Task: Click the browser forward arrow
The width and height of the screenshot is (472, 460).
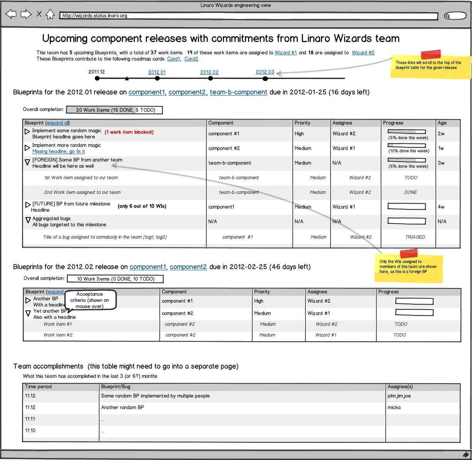Action: tap(26, 15)
